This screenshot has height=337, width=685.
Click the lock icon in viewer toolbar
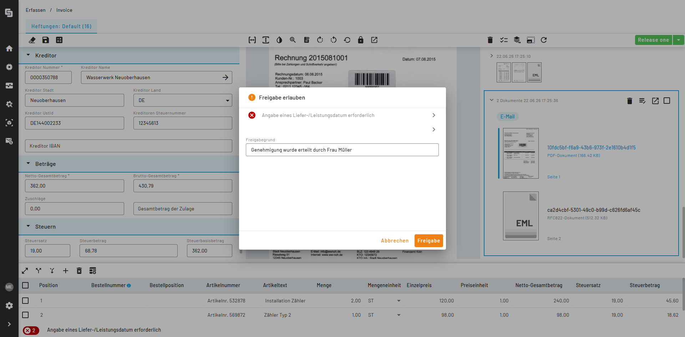point(361,40)
